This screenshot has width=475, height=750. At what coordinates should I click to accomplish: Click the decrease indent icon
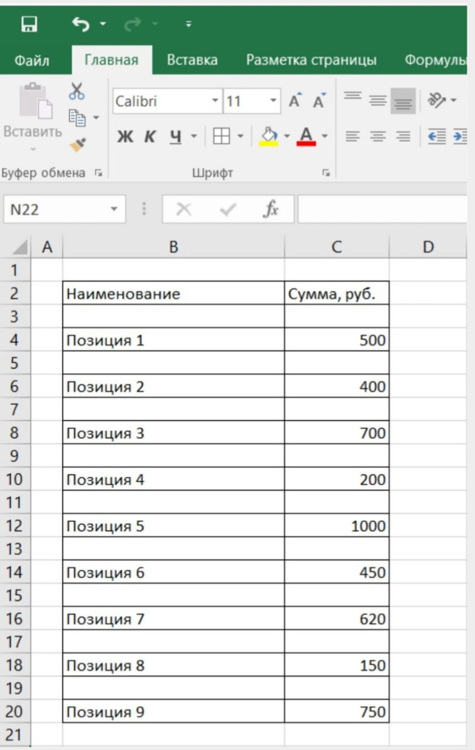point(436,136)
